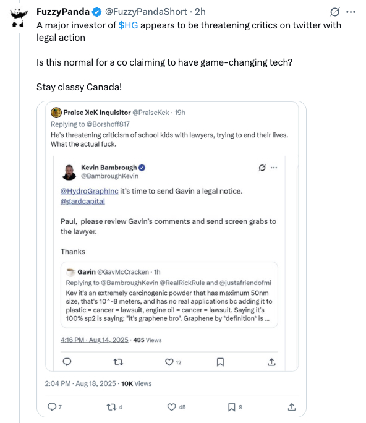The height and width of the screenshot is (423, 366).
Task: Click the 4:16 PM Aug 14, 2025 timestamp
Action: coord(95,340)
